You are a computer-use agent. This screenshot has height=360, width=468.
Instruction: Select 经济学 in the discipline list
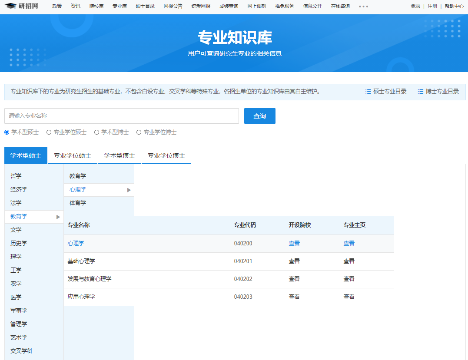19,189
